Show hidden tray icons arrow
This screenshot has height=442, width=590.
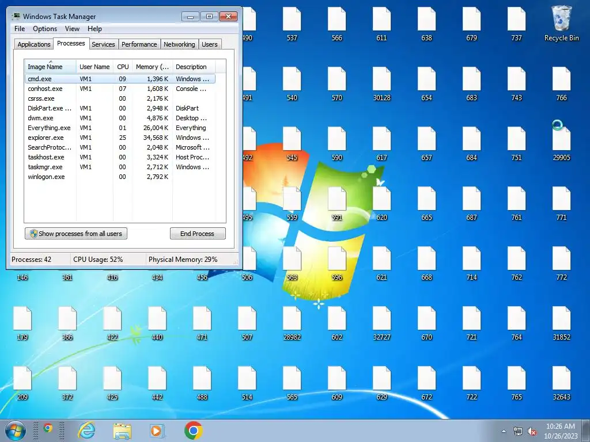point(504,432)
